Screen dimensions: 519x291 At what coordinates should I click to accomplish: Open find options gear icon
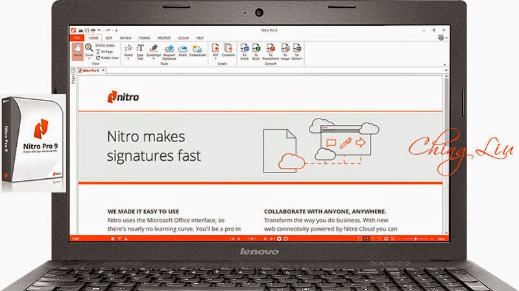pos(113,239)
